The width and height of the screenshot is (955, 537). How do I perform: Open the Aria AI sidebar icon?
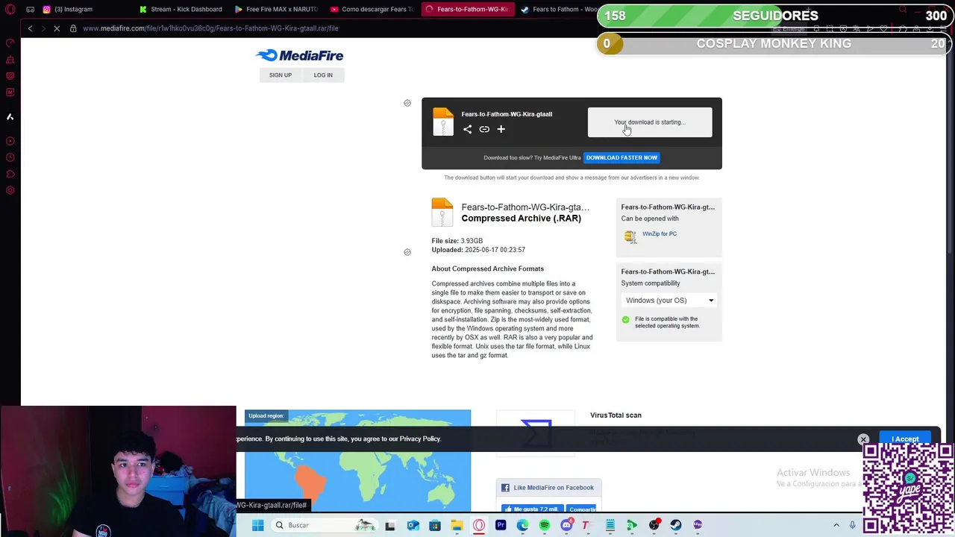[x=10, y=116]
